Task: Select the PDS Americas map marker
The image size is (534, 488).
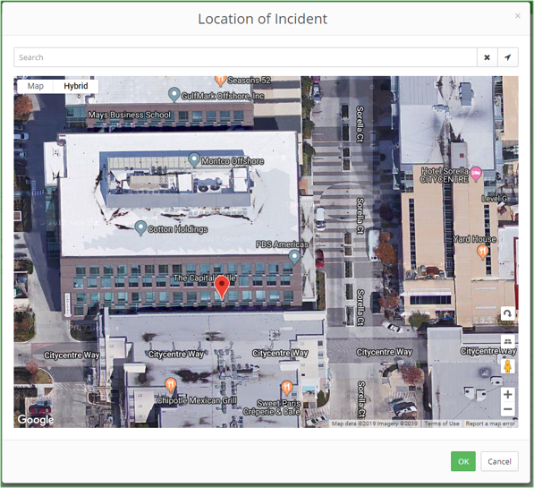Action: click(294, 257)
